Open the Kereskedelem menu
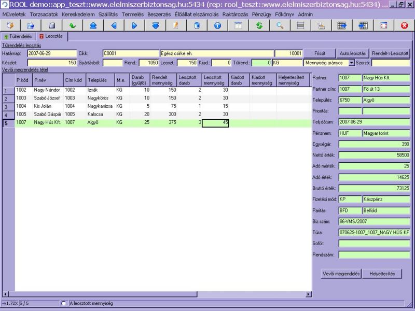 pos(78,15)
